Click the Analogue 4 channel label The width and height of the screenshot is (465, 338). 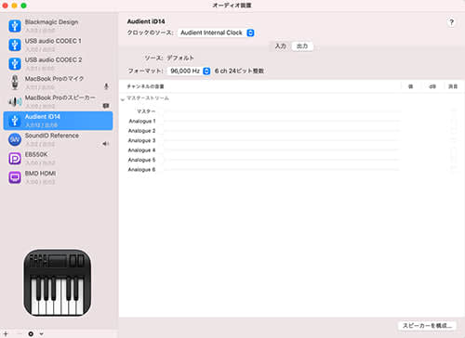coord(141,150)
